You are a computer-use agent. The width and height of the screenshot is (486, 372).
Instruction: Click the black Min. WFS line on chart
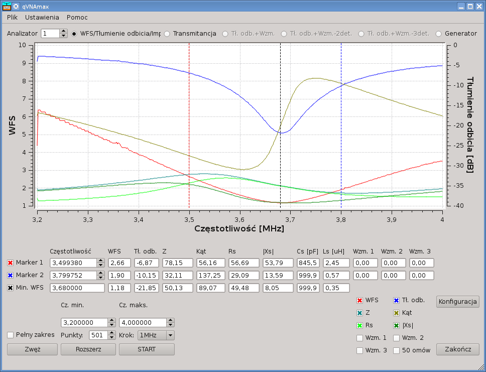tap(280, 126)
